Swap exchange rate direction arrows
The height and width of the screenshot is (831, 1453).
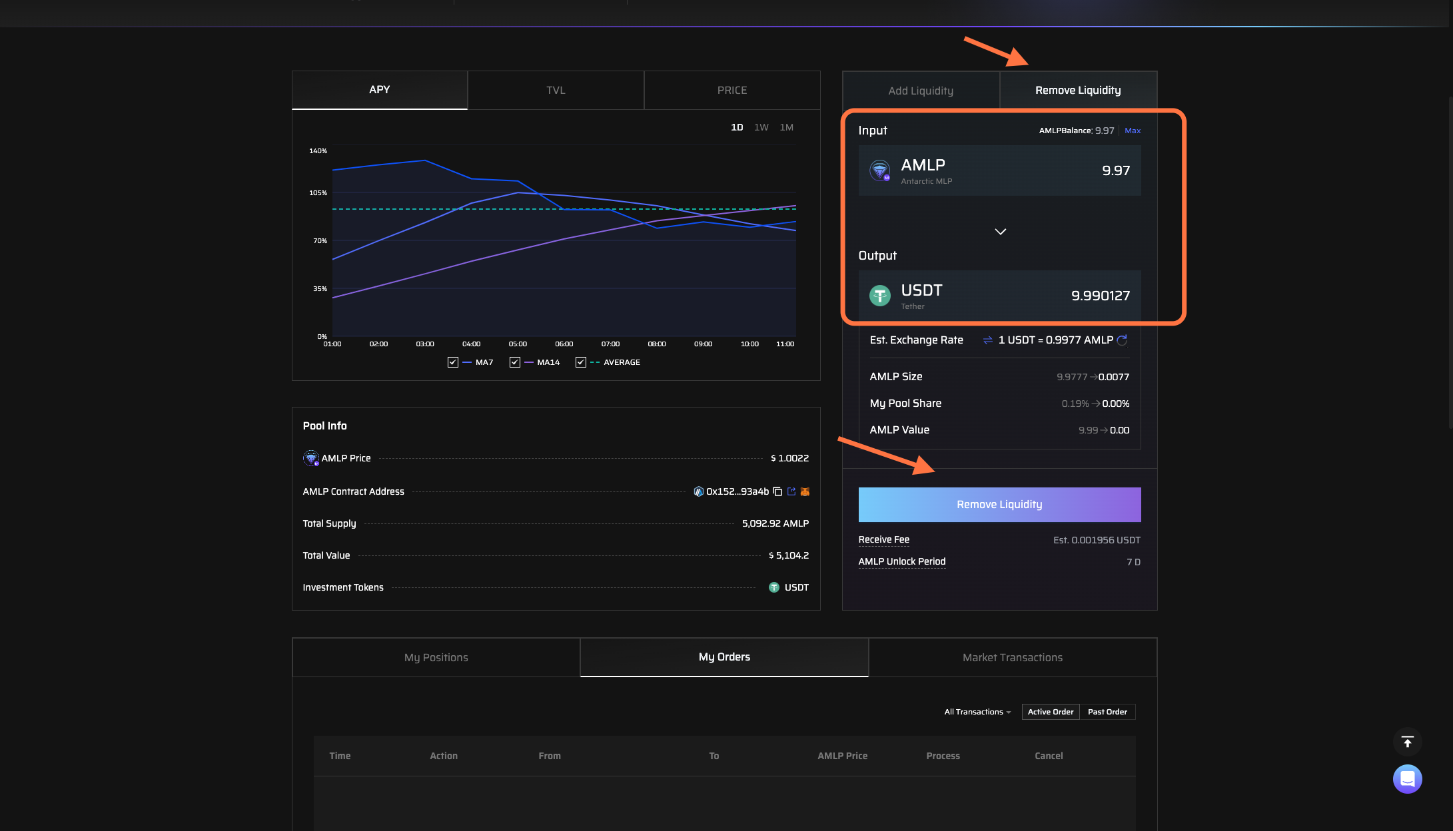(x=987, y=340)
